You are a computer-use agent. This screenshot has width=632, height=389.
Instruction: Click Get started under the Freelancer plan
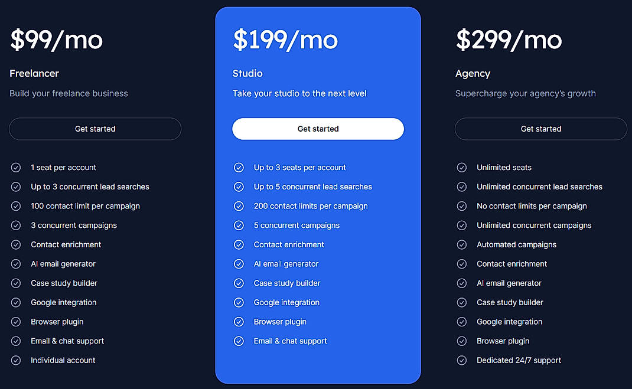95,129
